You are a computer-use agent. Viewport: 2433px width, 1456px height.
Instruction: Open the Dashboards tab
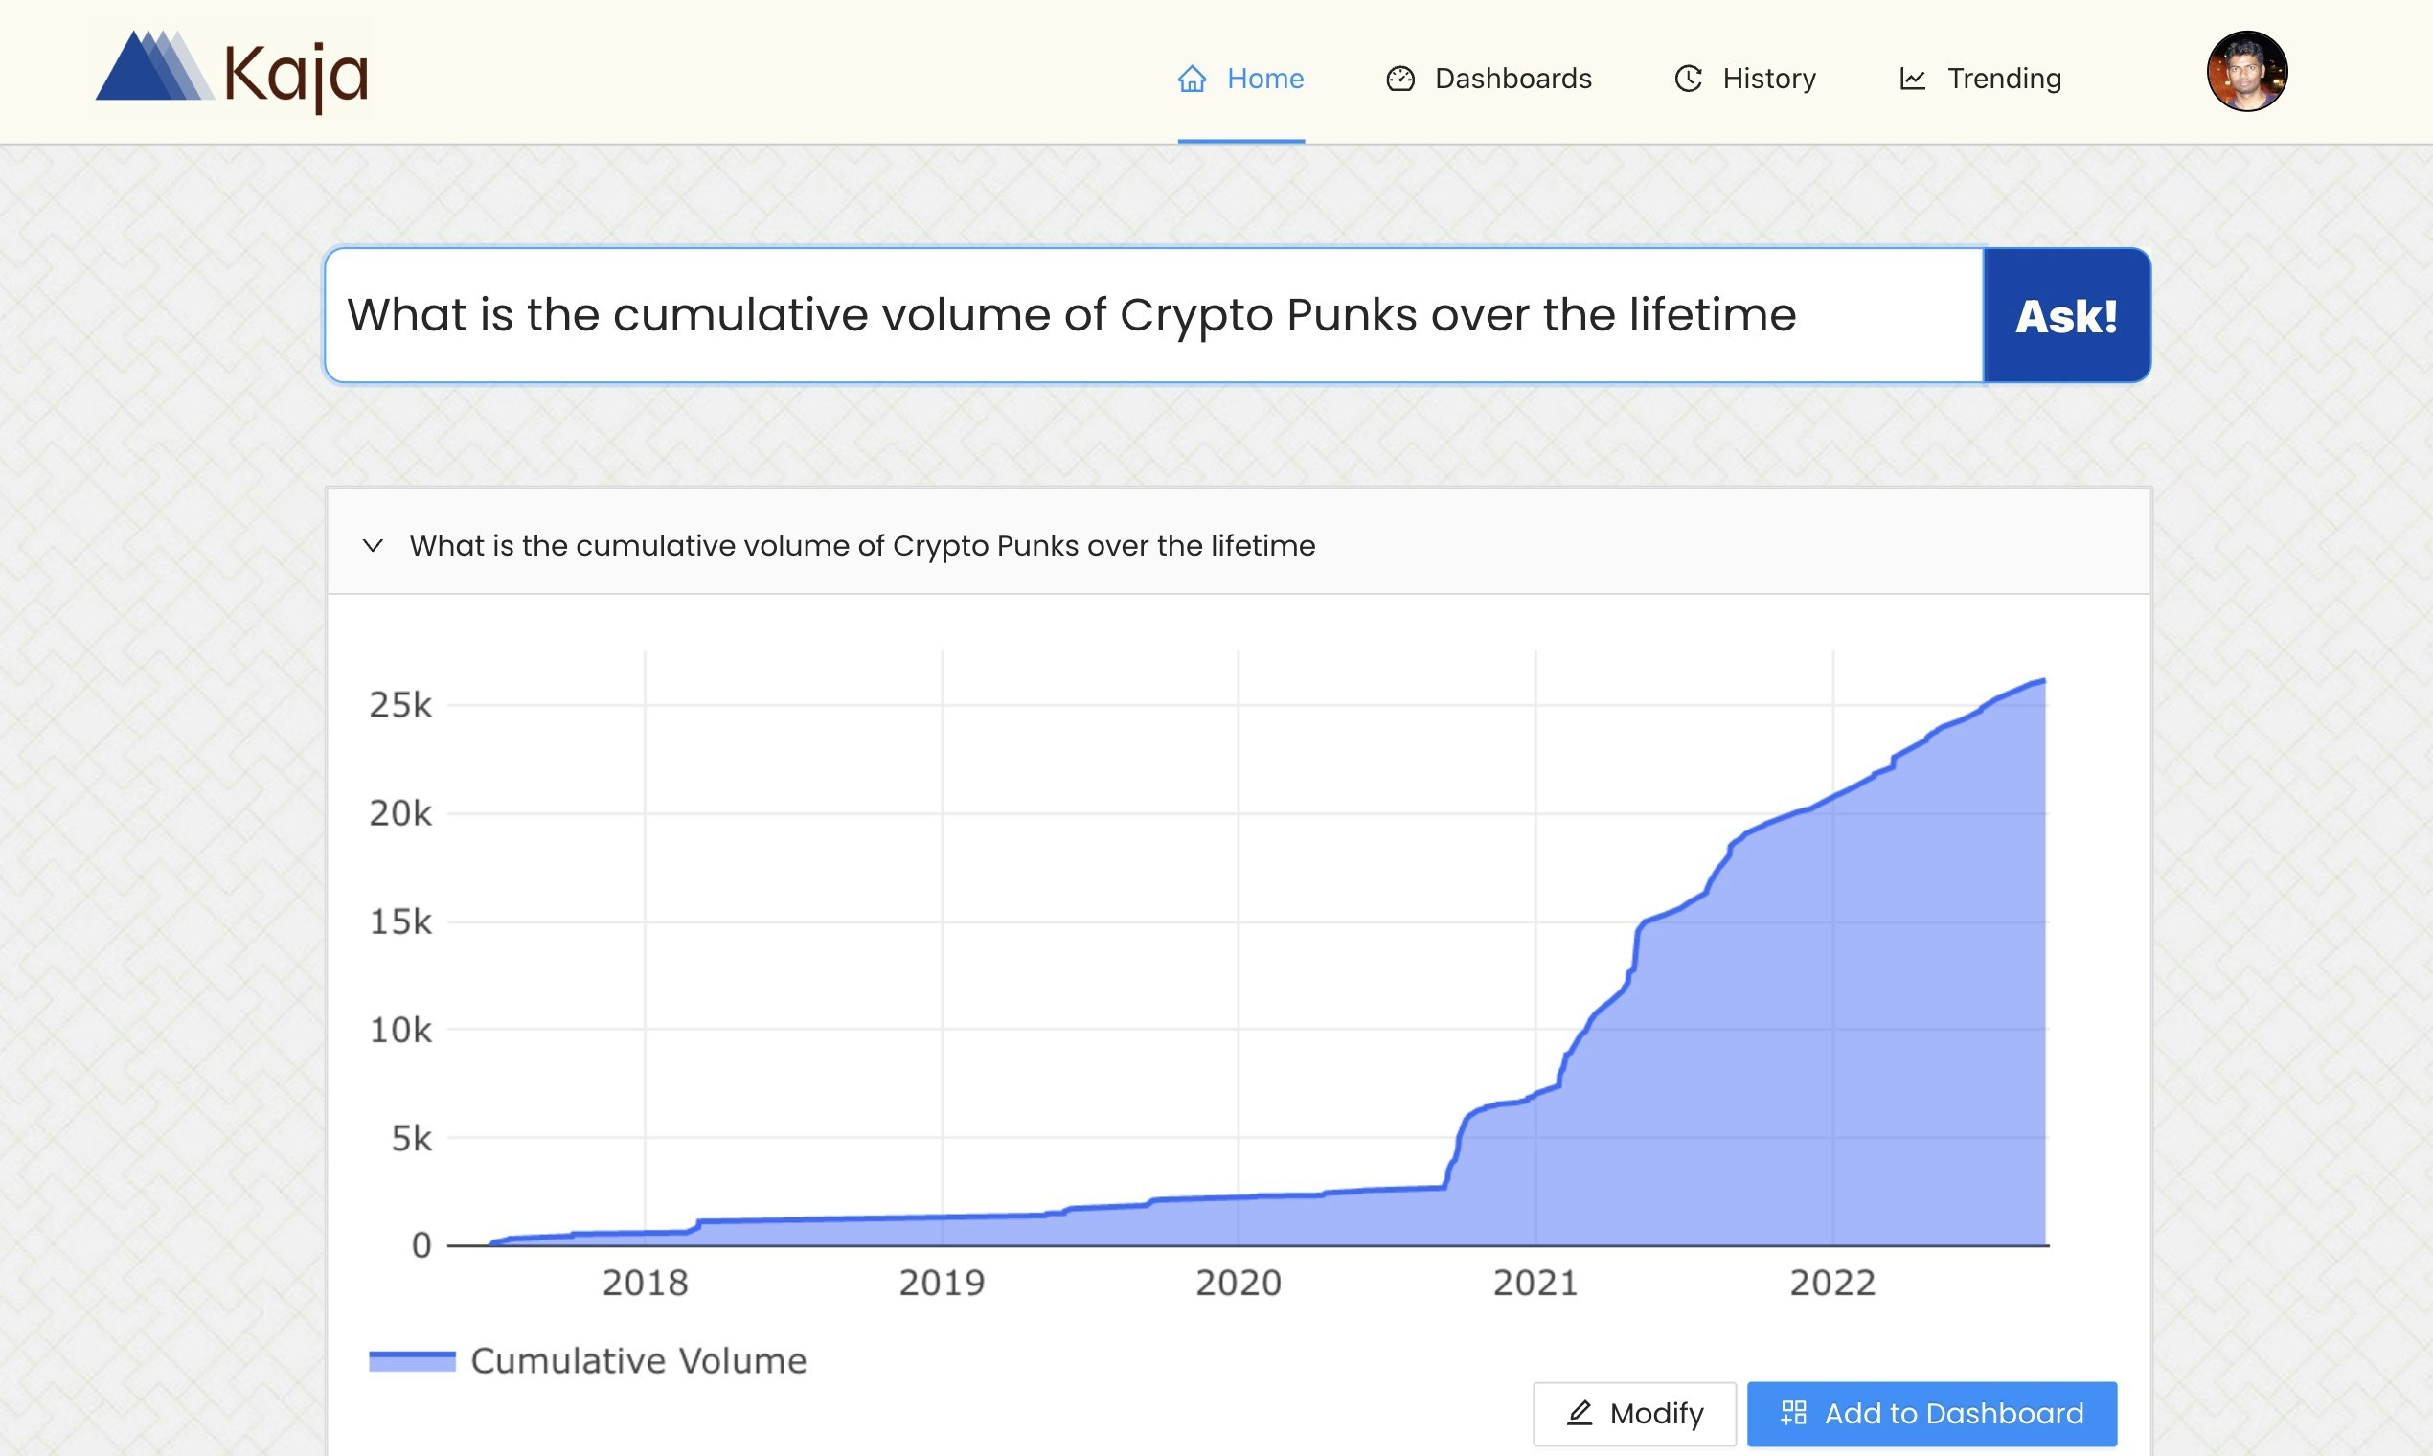click(x=1489, y=79)
